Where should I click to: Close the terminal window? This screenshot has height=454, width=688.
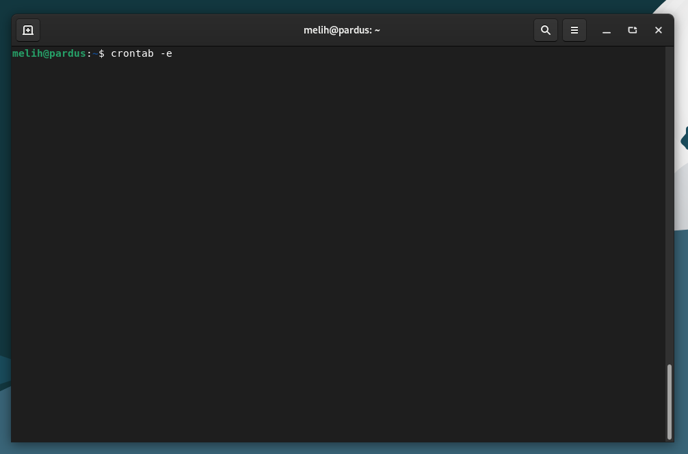pyautogui.click(x=658, y=30)
